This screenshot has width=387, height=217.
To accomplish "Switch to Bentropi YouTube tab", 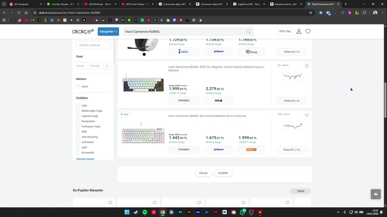I will click(100, 4).
